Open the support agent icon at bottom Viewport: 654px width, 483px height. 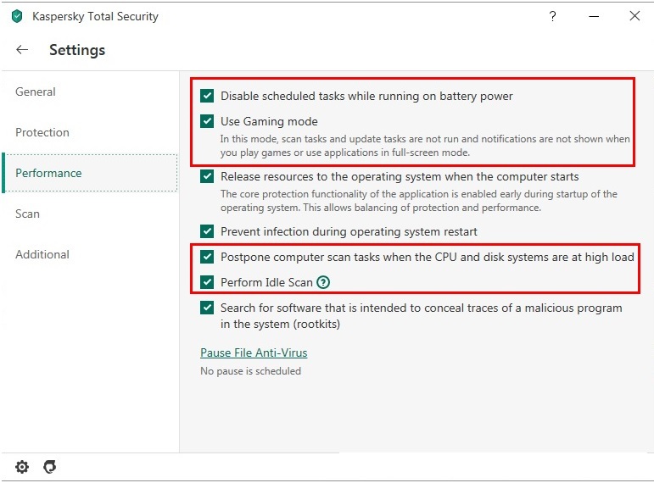(x=49, y=467)
